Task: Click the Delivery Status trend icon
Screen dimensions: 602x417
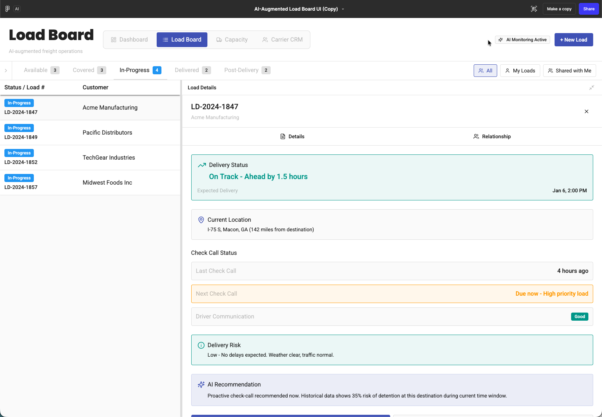Action: pyautogui.click(x=202, y=165)
